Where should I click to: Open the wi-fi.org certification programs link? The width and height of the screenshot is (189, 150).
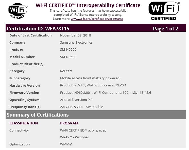coord(97,19)
